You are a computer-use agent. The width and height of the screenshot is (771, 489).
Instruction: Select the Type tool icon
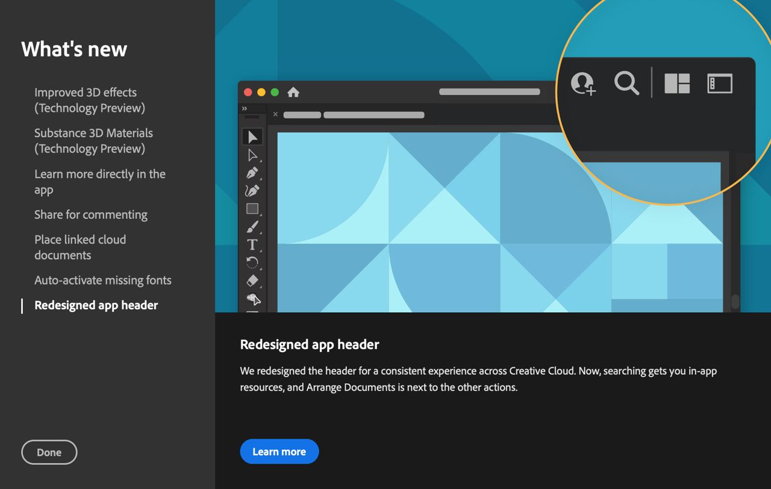[252, 245]
